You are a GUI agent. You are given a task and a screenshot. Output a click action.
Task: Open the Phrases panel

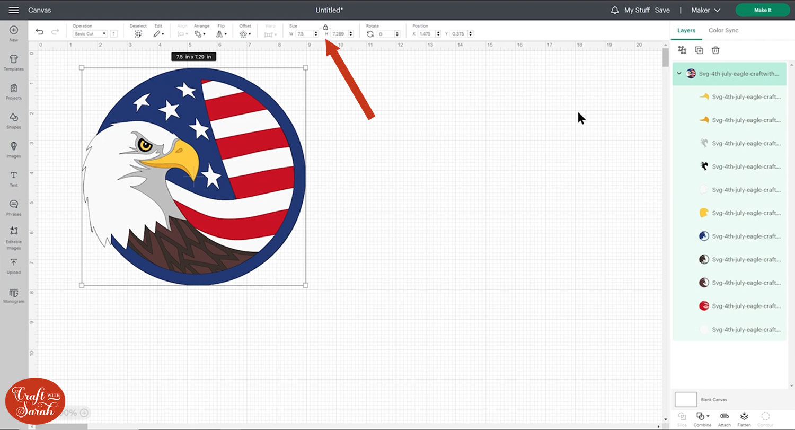(x=14, y=208)
